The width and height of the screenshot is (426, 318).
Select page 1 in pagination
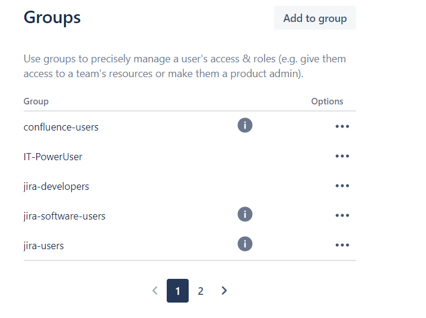click(177, 291)
